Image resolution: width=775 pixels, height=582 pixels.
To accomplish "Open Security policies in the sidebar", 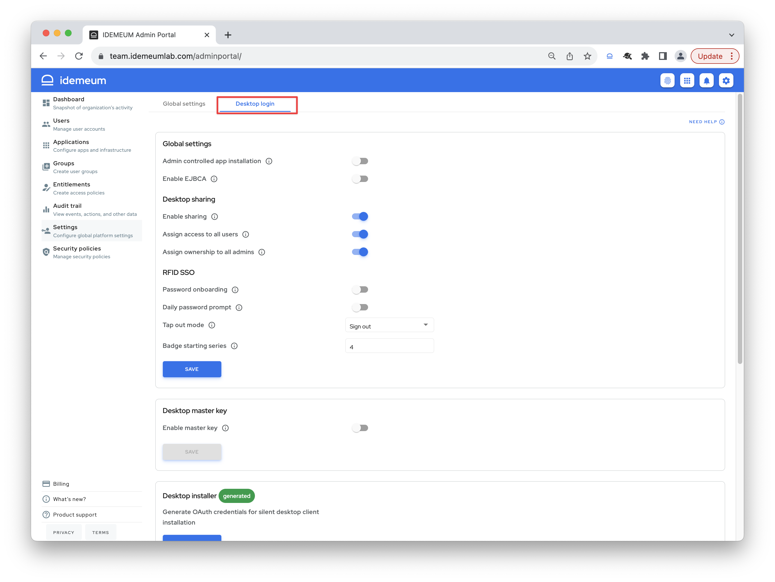I will (x=92, y=252).
